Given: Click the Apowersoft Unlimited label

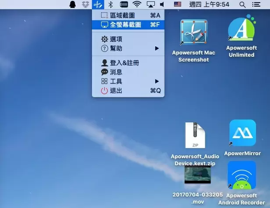Looking at the screenshot, I should (241, 51).
